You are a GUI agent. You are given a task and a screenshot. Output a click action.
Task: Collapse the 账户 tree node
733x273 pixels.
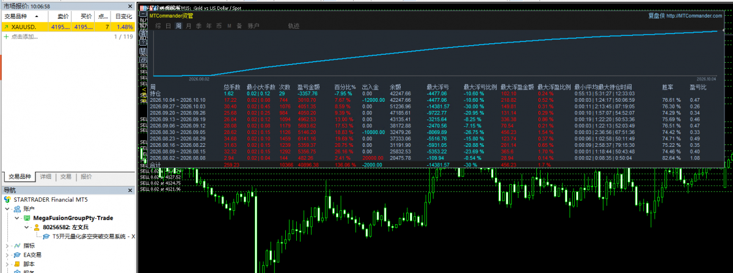(x=7, y=208)
